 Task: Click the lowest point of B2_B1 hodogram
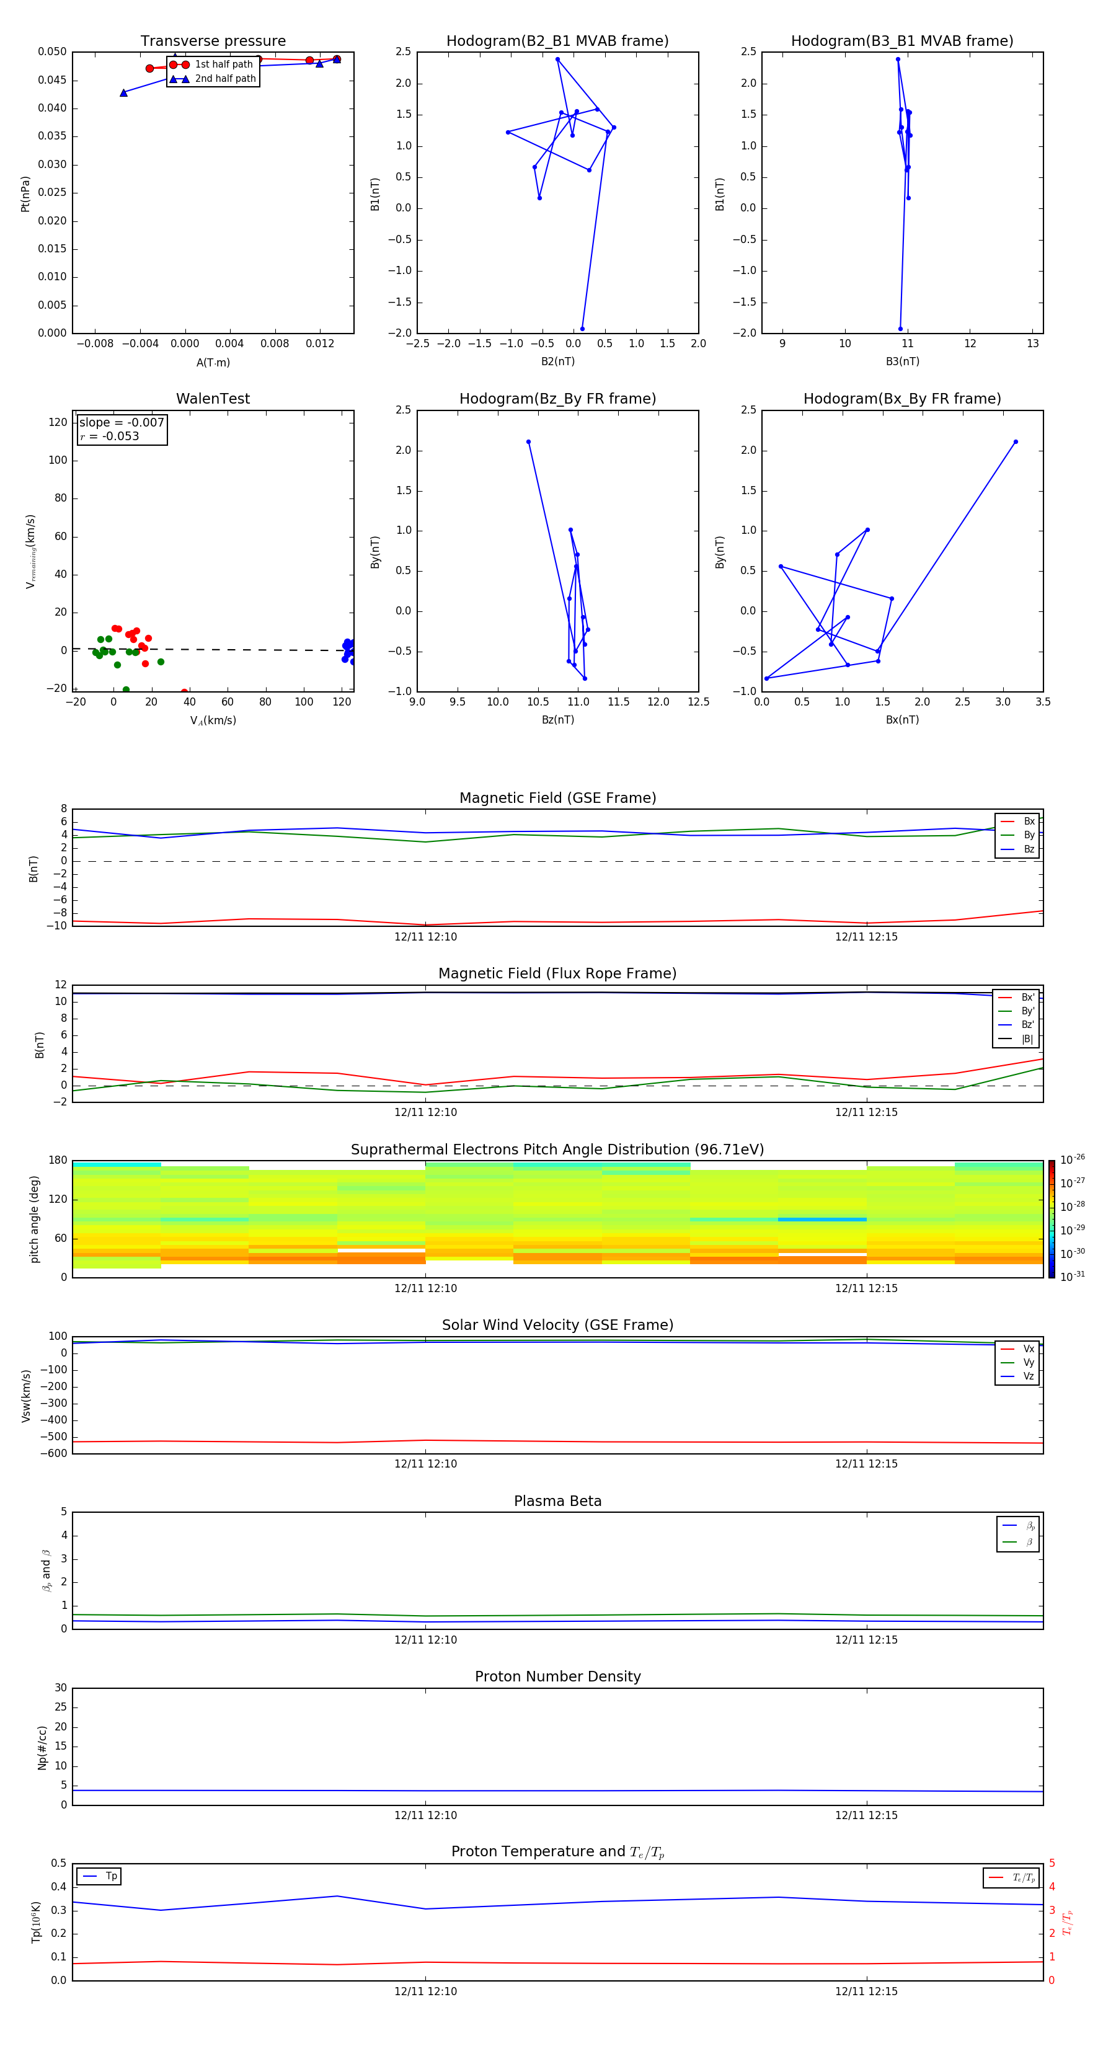(x=582, y=329)
